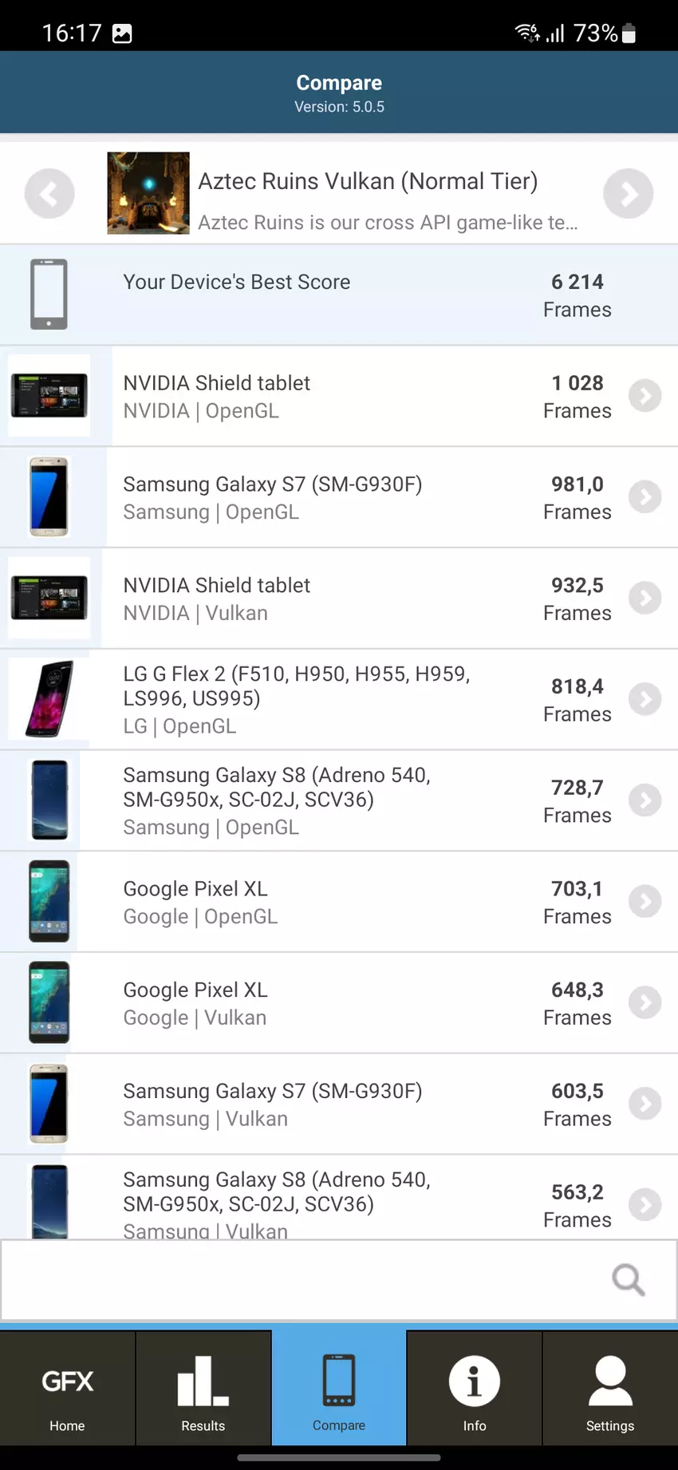Tap the LG G Flex 2 phone image
This screenshot has height=1470, width=678.
49,699
